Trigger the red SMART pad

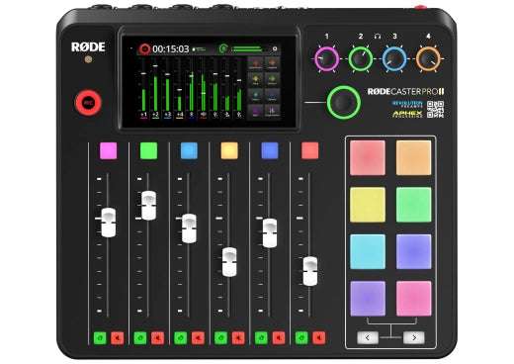368,158
